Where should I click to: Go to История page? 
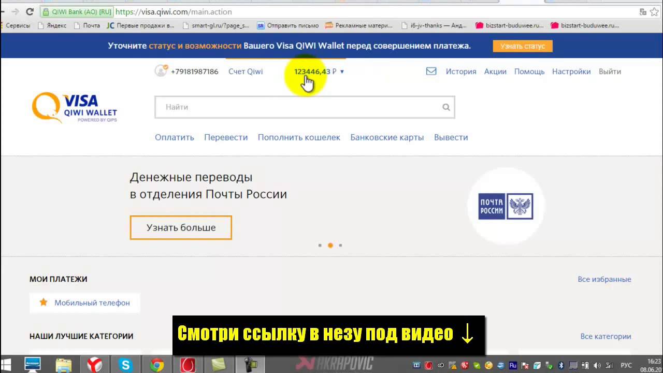pos(461,71)
